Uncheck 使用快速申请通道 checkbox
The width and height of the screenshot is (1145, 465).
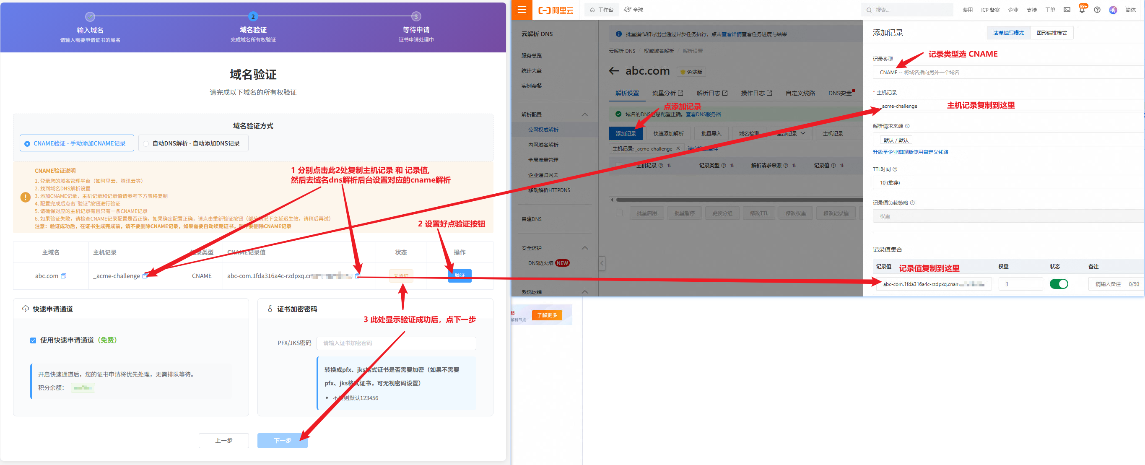point(33,340)
